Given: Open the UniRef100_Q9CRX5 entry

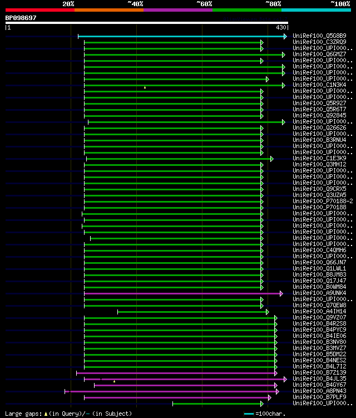Looking at the screenshot, I should point(319,189).
